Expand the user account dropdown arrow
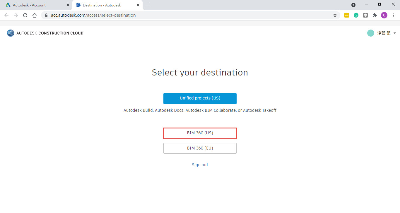400x213 pixels. point(395,33)
